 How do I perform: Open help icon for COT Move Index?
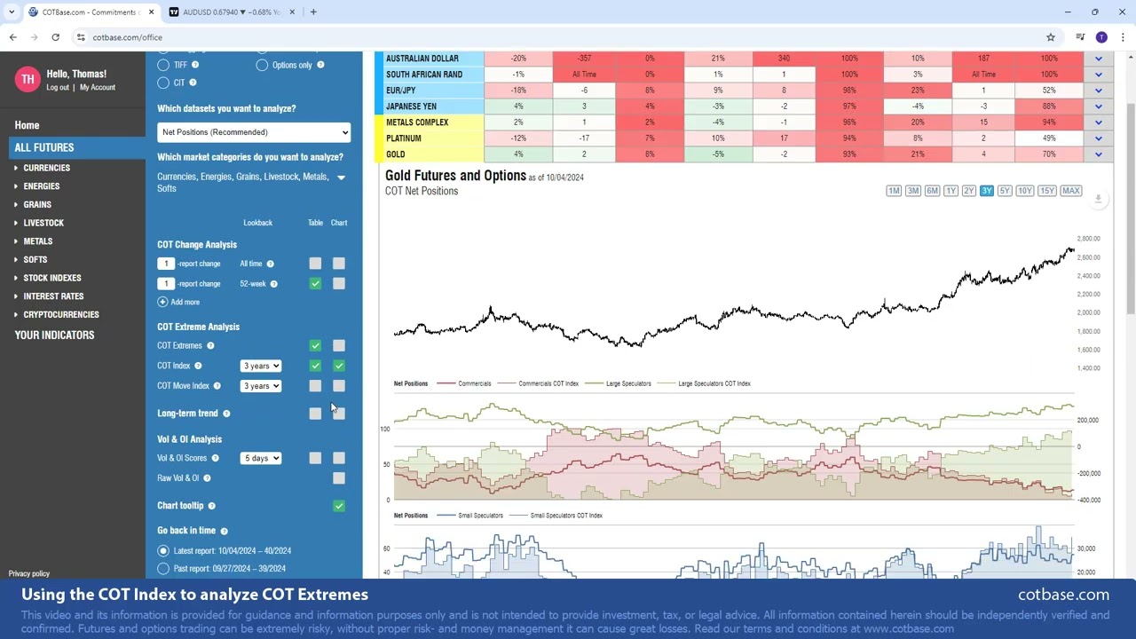click(x=217, y=386)
